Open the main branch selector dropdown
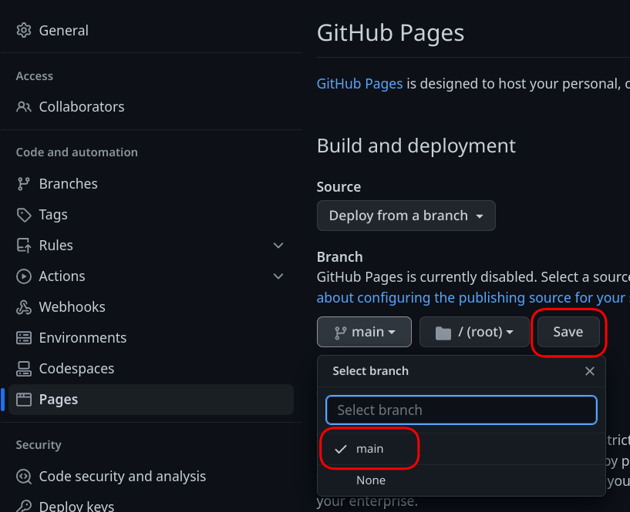 tap(364, 332)
